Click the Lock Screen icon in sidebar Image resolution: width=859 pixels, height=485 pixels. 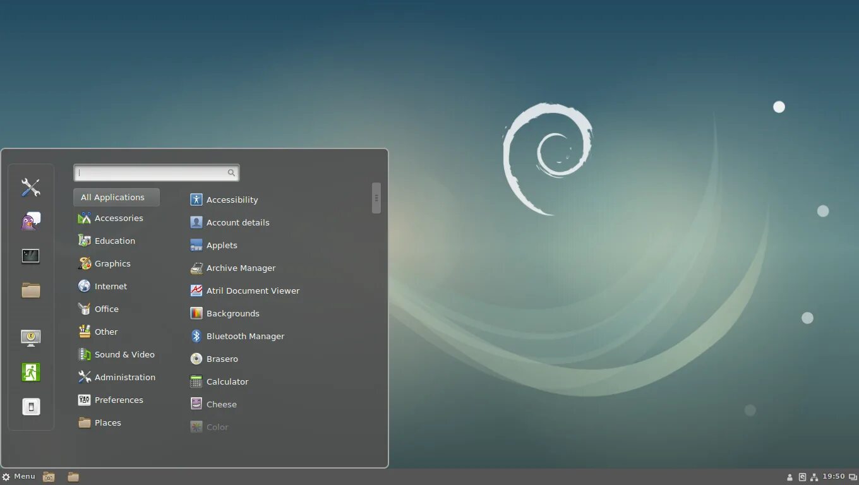tap(30, 338)
